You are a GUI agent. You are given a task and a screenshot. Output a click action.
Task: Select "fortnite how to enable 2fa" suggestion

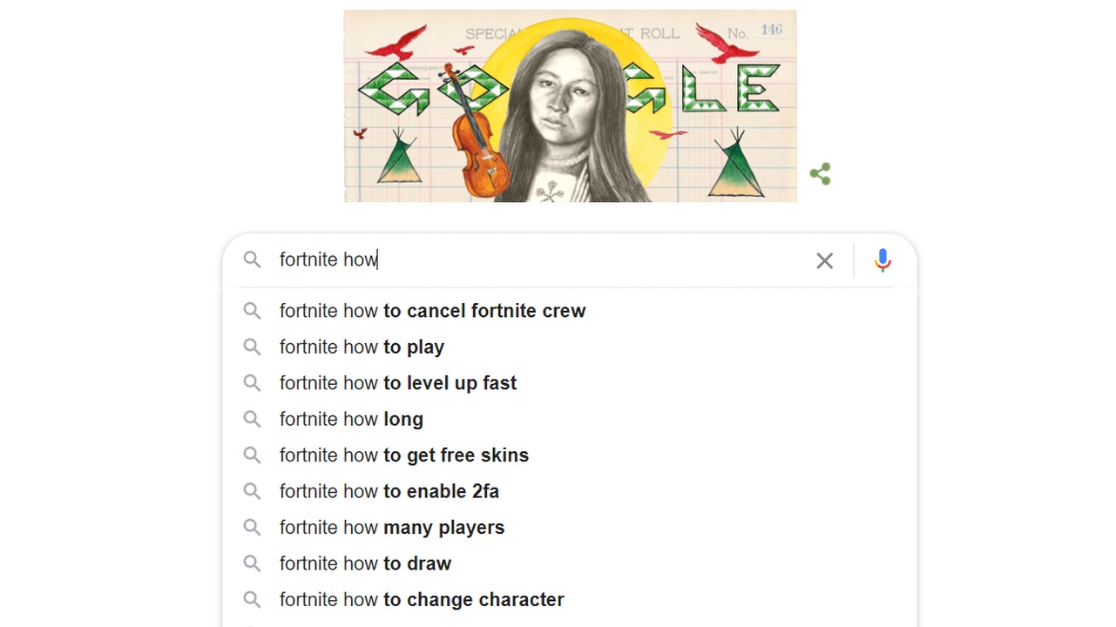[x=389, y=491]
